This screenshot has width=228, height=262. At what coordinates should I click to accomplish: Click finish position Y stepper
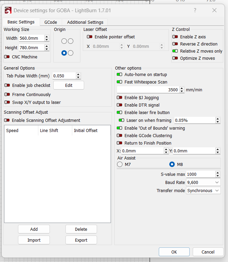pos(217,151)
